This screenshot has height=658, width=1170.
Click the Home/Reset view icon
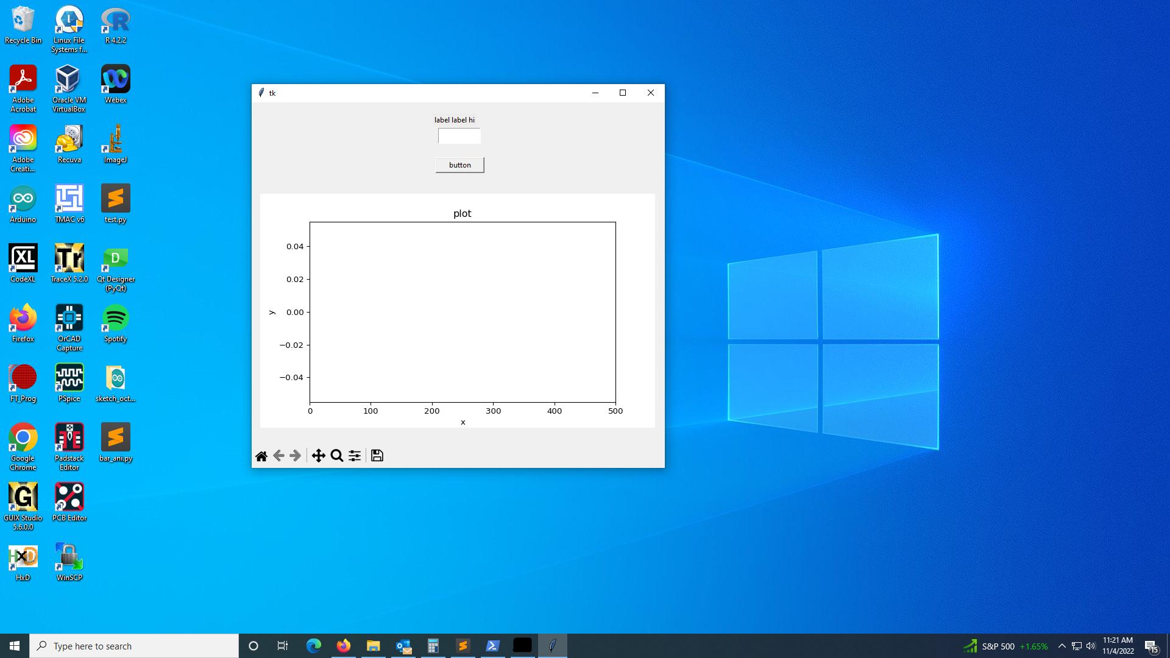(261, 456)
